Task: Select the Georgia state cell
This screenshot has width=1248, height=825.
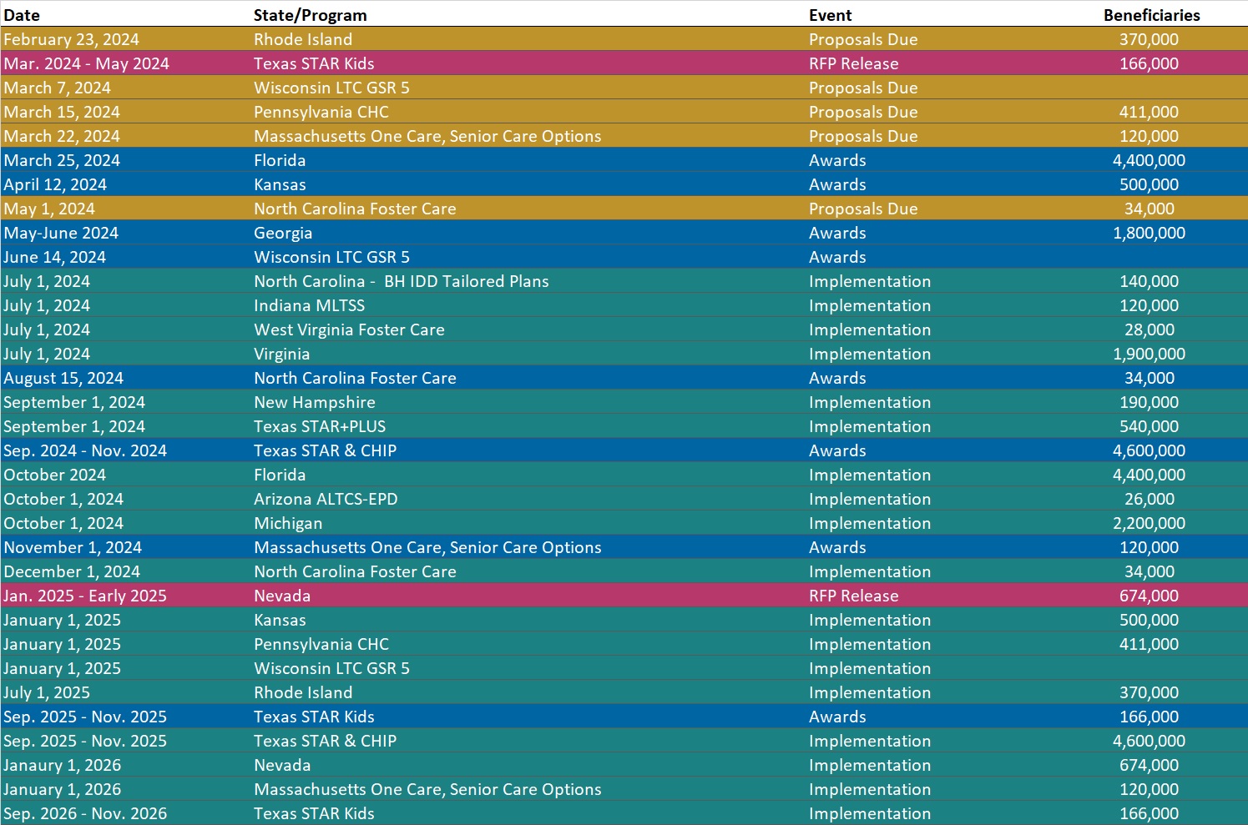Action: coord(283,233)
